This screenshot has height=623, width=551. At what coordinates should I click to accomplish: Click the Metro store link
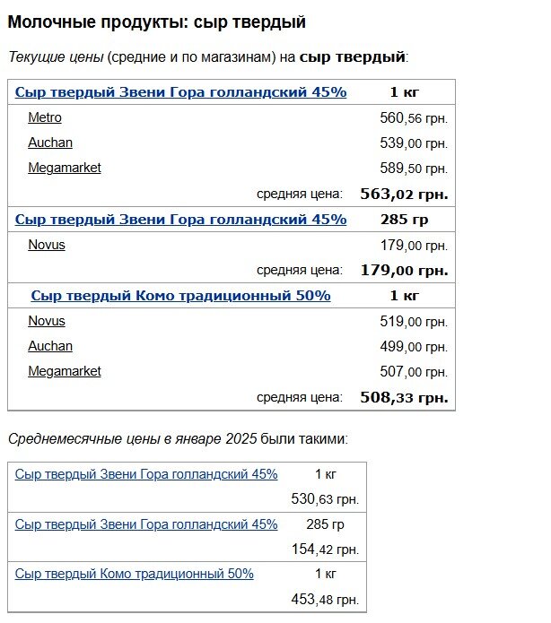click(45, 117)
